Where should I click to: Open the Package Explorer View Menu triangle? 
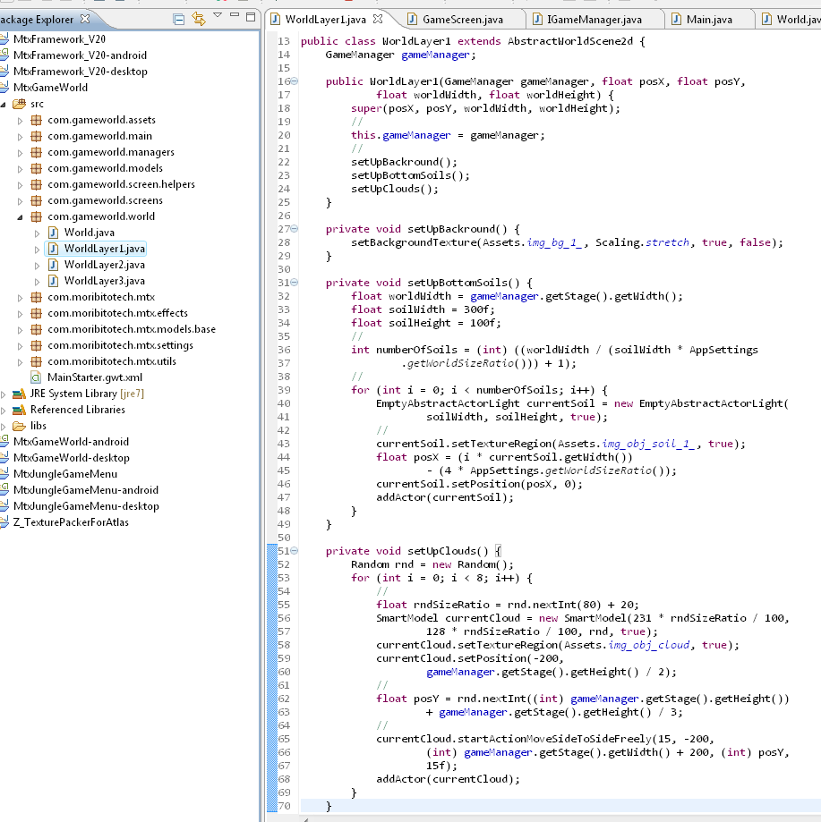coord(218,16)
